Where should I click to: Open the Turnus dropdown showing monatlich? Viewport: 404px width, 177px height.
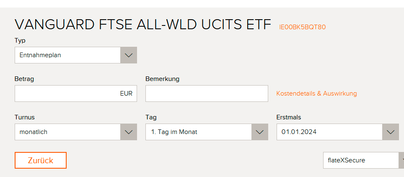pos(68,132)
